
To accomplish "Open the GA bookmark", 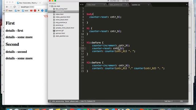I will tap(17, 11).
